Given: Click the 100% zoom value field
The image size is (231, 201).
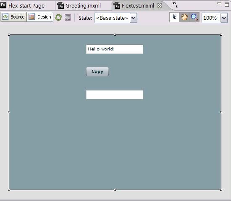Looking at the screenshot, I should (x=211, y=18).
